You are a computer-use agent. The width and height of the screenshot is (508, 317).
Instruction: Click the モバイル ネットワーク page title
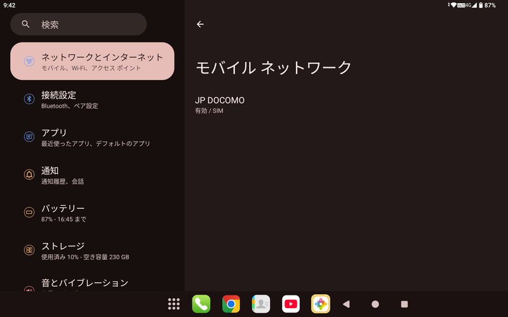tap(274, 68)
